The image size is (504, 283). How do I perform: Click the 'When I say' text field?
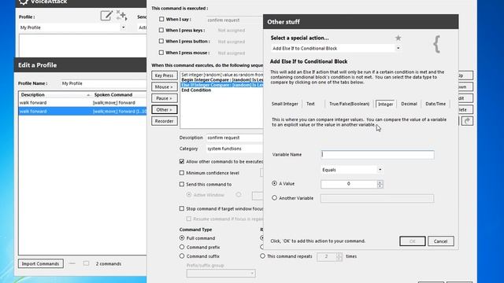pyautogui.click(x=235, y=20)
